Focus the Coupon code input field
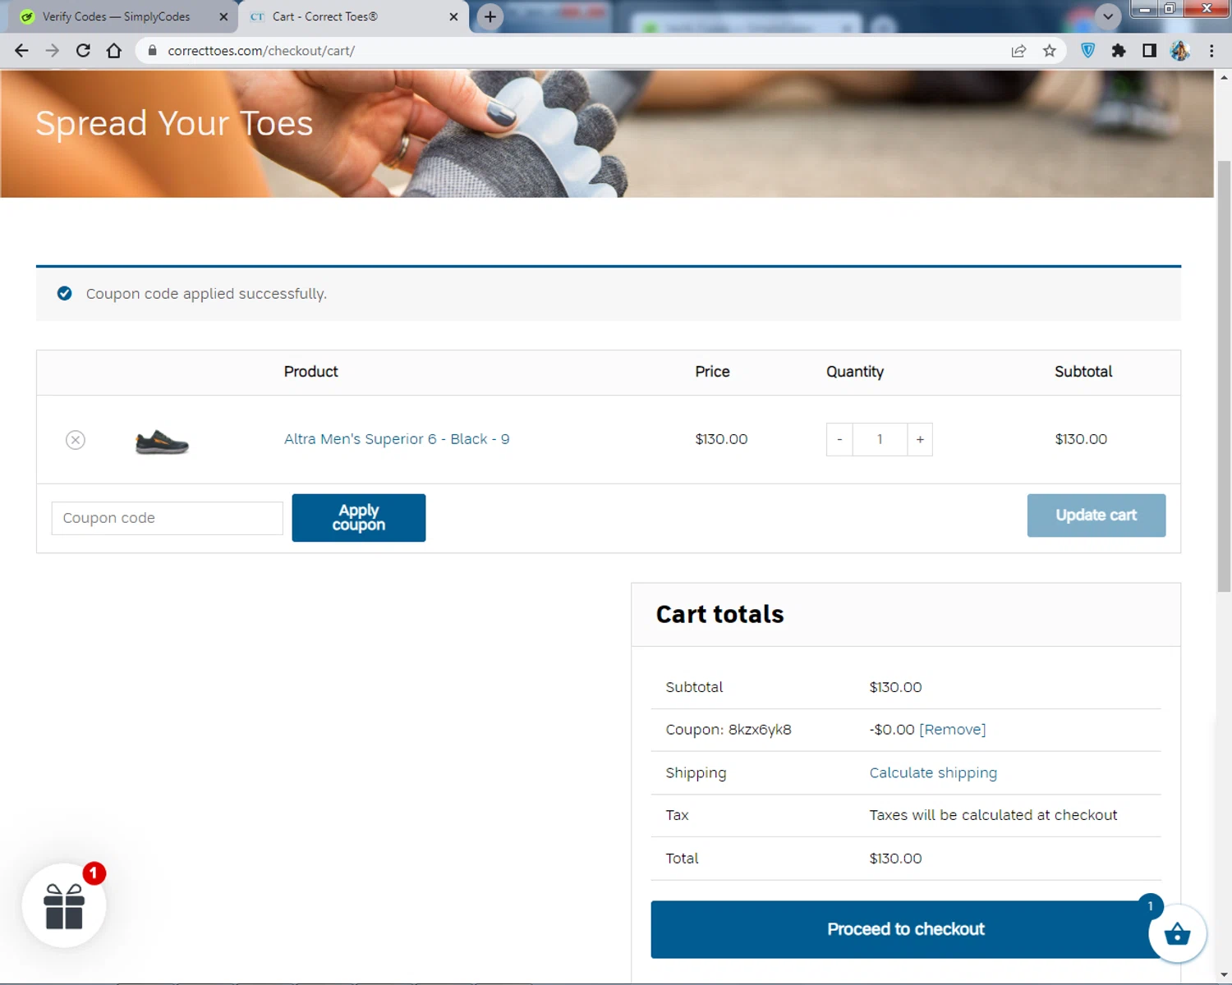Image resolution: width=1232 pixels, height=985 pixels. [x=168, y=518]
